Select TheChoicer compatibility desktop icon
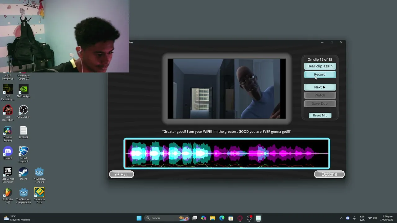 [x=24, y=196]
